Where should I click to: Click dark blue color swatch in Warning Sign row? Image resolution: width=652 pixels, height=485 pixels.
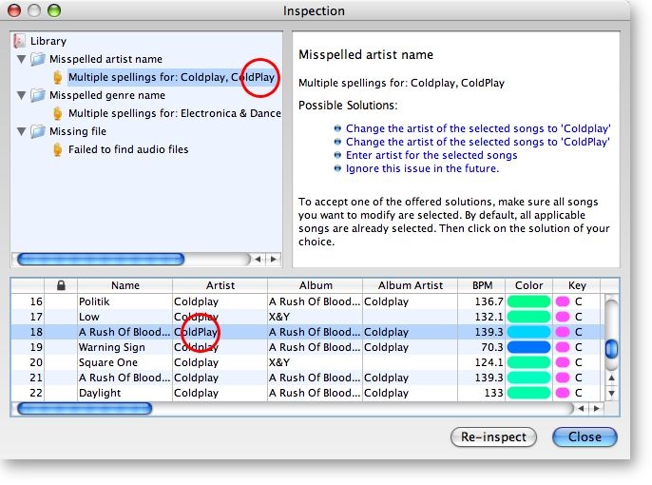tap(528, 347)
